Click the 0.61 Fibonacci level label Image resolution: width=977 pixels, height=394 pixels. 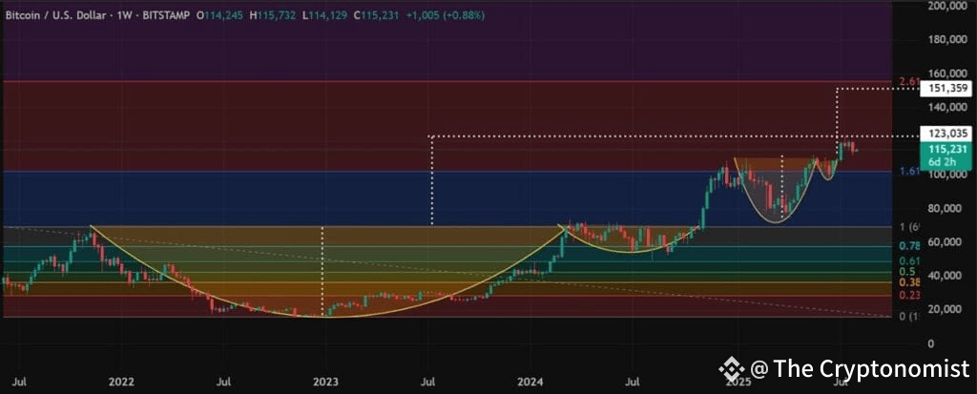point(909,261)
